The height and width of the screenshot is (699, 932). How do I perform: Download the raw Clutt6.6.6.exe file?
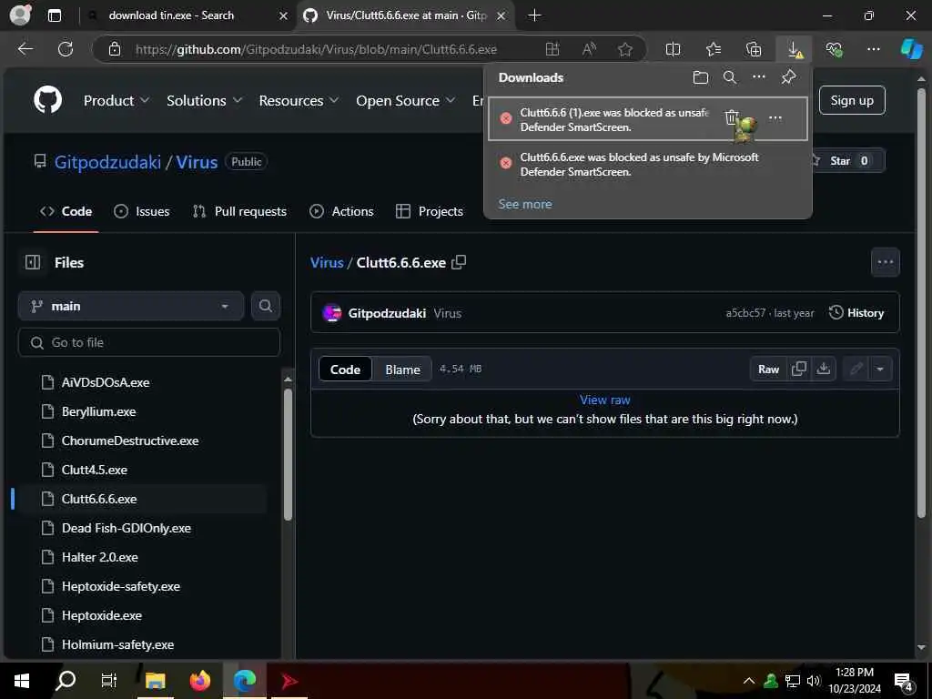click(x=823, y=370)
